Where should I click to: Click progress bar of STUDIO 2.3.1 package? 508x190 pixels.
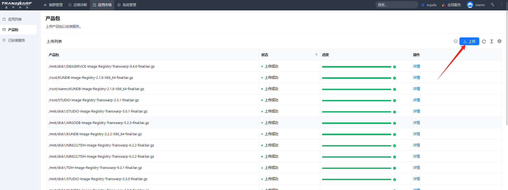(x=356, y=100)
